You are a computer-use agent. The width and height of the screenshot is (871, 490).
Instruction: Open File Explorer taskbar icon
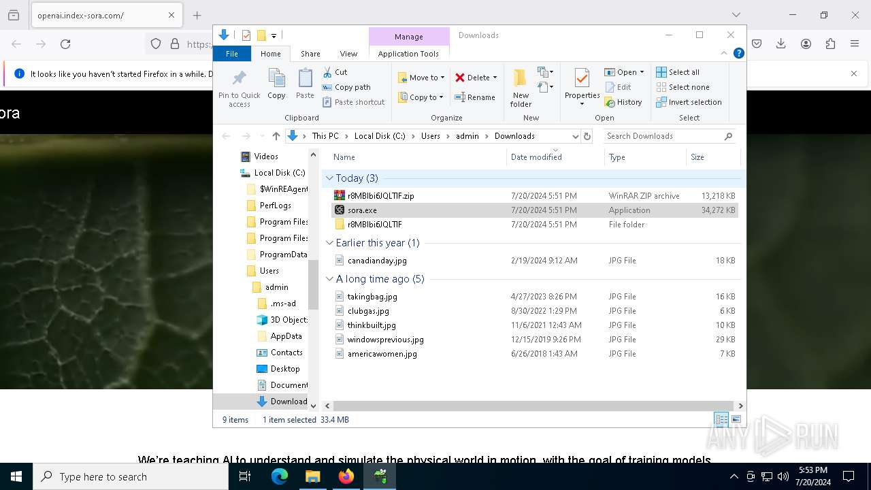point(313,476)
